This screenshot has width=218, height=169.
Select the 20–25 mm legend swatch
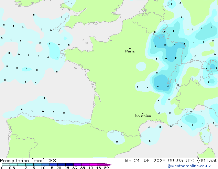point(62,165)
